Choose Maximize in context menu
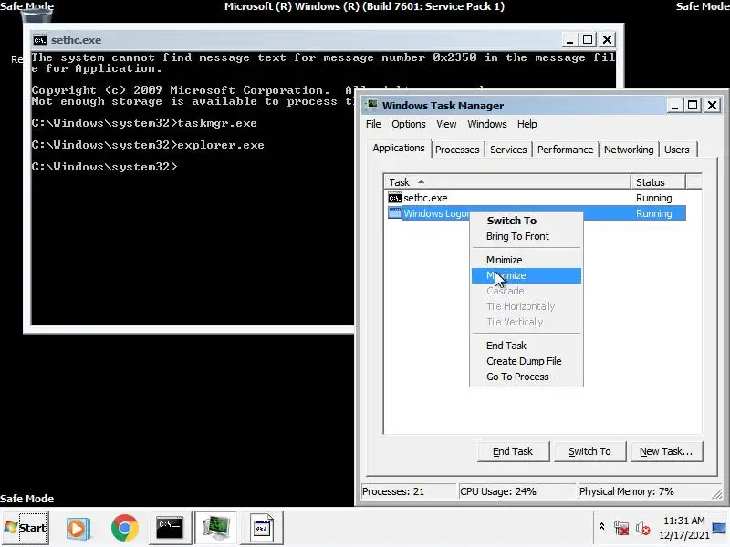This screenshot has height=547, width=730. pyautogui.click(x=527, y=275)
